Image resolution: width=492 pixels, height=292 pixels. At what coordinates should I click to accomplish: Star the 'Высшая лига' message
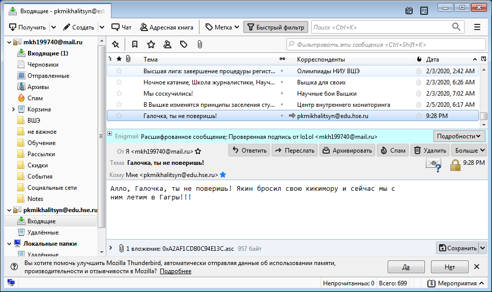119,71
